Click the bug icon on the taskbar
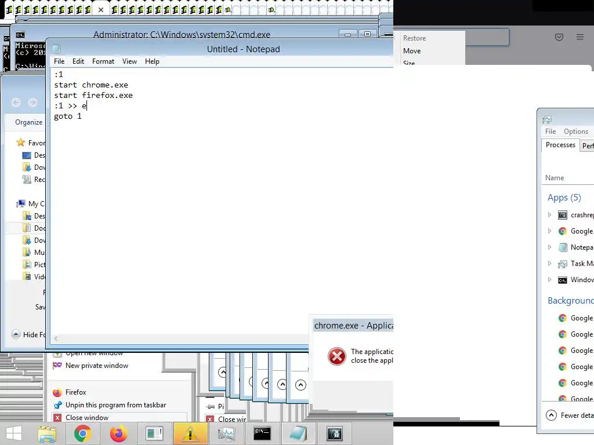Image resolution: width=594 pixels, height=445 pixels. pos(335,433)
